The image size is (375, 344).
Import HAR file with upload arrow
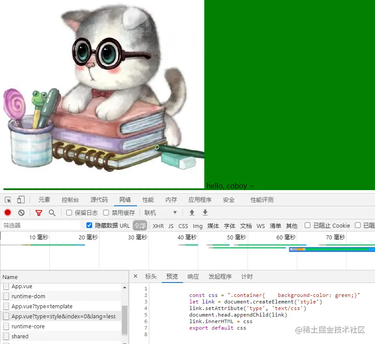192,212
